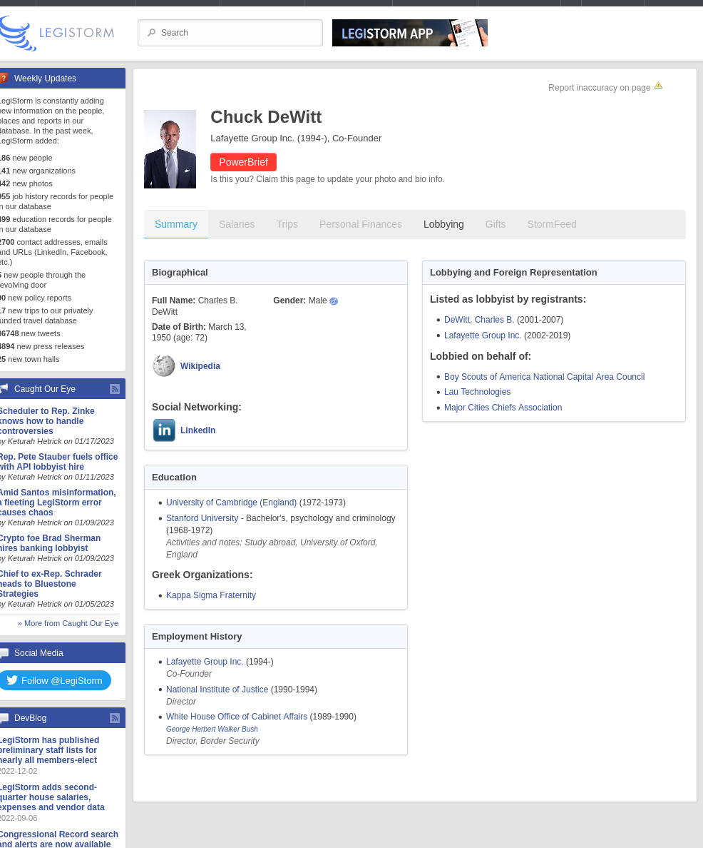
Task: Click the red PowerBrief button
Action: click(x=243, y=162)
